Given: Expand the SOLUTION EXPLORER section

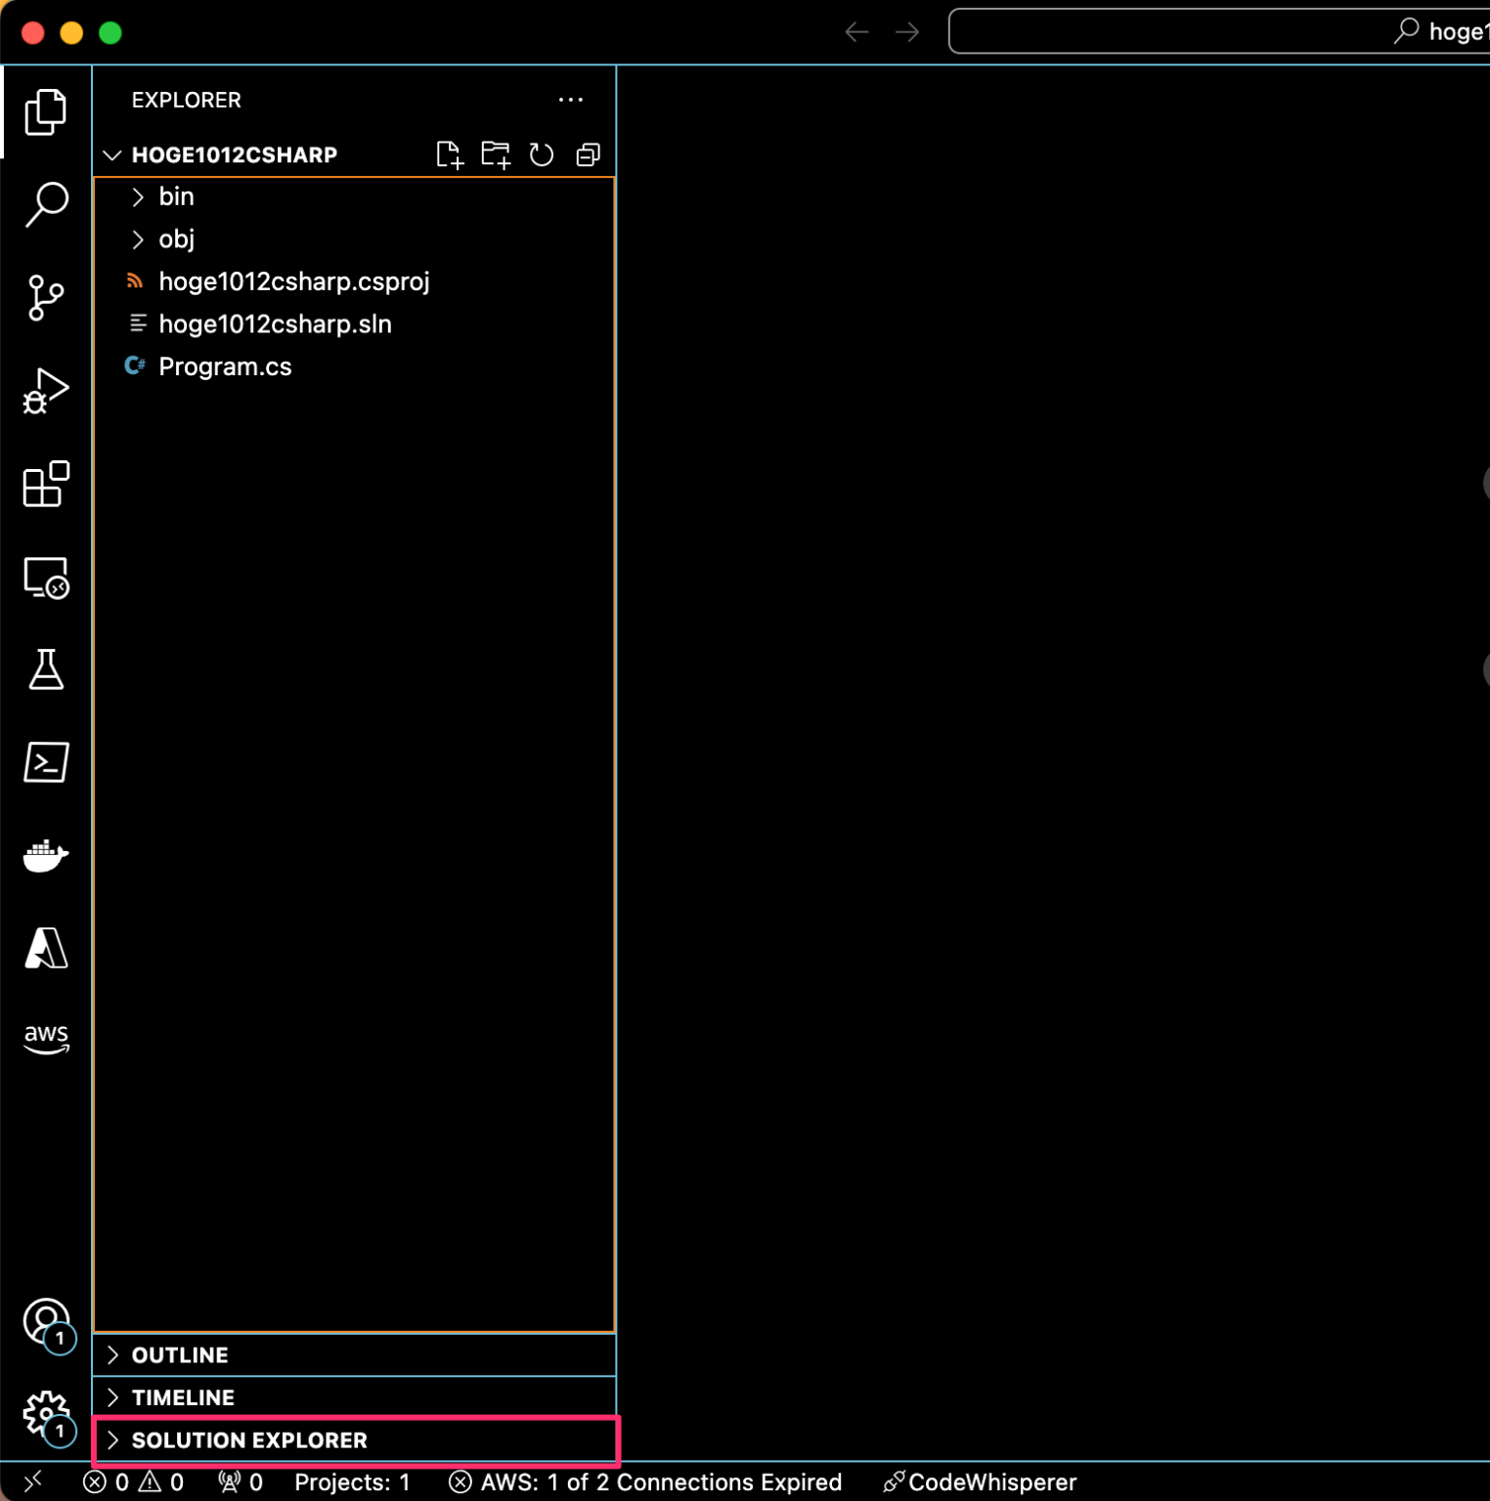Looking at the screenshot, I should [x=249, y=1440].
